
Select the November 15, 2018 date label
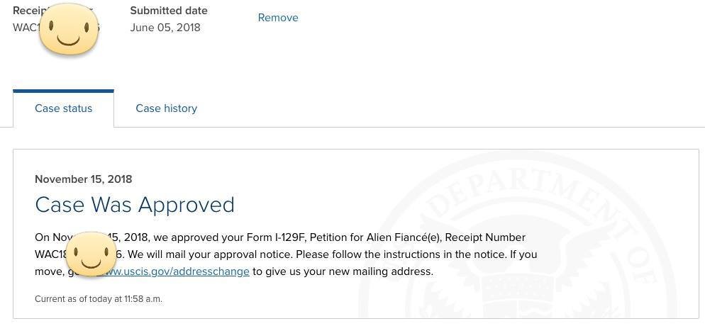tap(83, 179)
